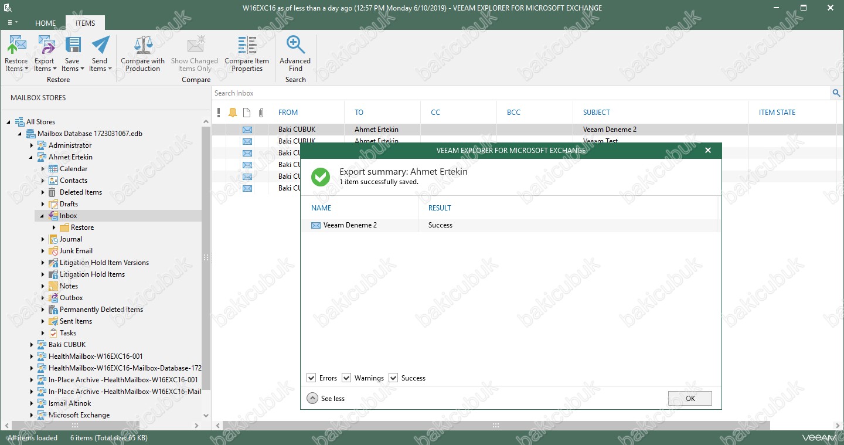Image resolution: width=844 pixels, height=445 pixels.
Task: Collapse details with See less
Action: click(326, 399)
